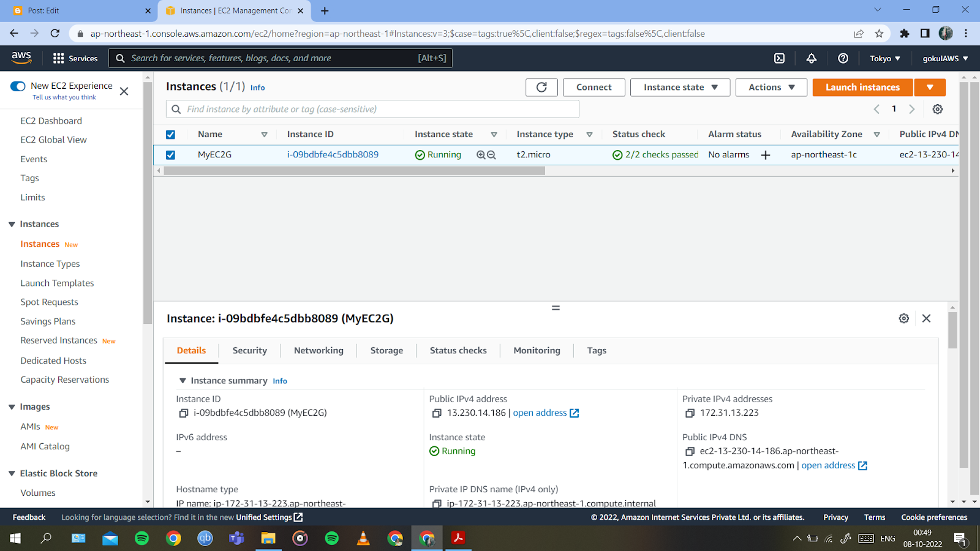The width and height of the screenshot is (980, 551).
Task: Click the Connect button
Action: click(x=594, y=88)
